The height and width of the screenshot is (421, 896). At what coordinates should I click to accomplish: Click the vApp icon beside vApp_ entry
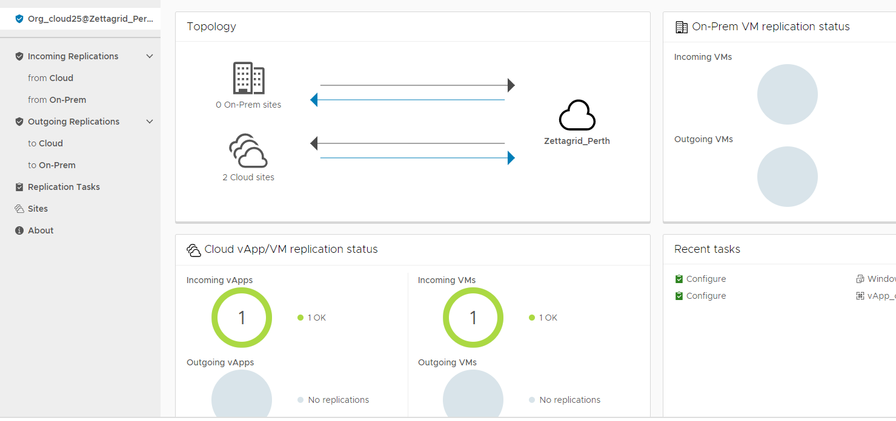pos(860,296)
